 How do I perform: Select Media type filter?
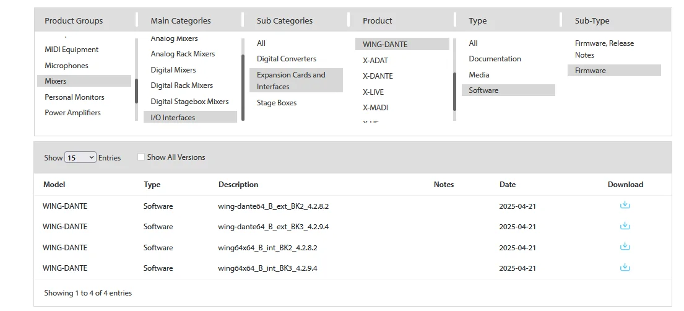click(479, 75)
